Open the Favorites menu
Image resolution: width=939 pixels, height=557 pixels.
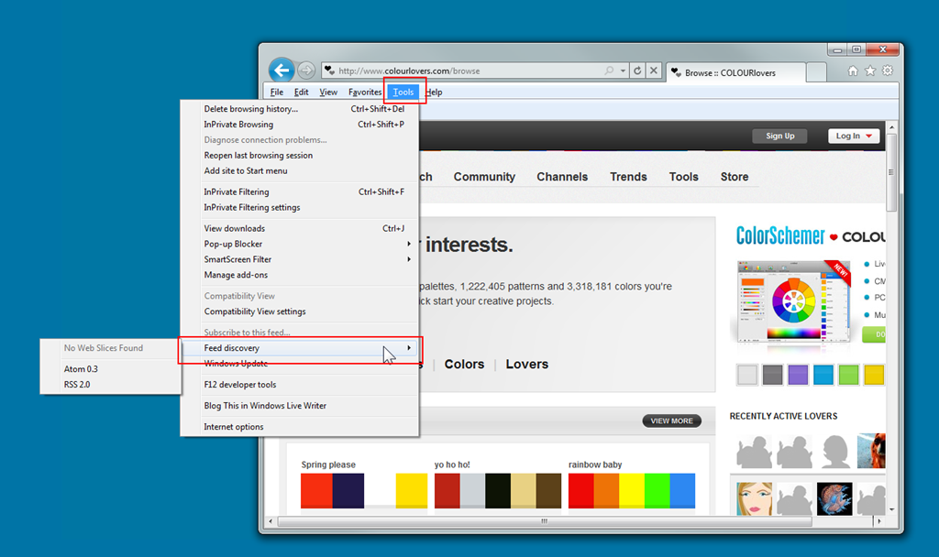tap(365, 93)
